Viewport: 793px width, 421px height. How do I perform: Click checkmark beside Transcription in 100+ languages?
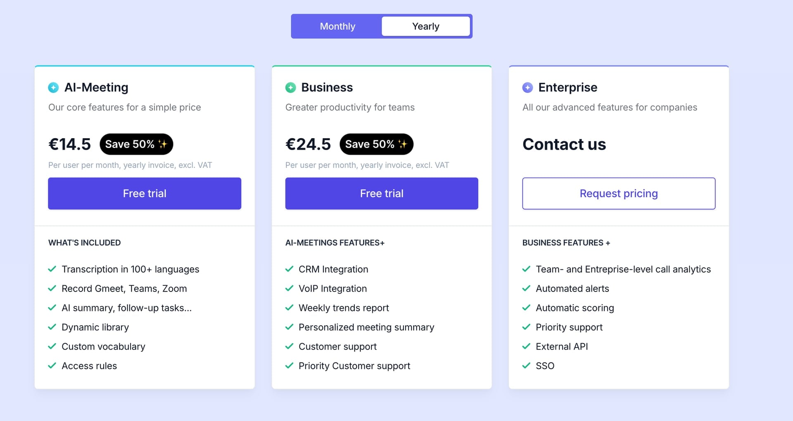[52, 269]
